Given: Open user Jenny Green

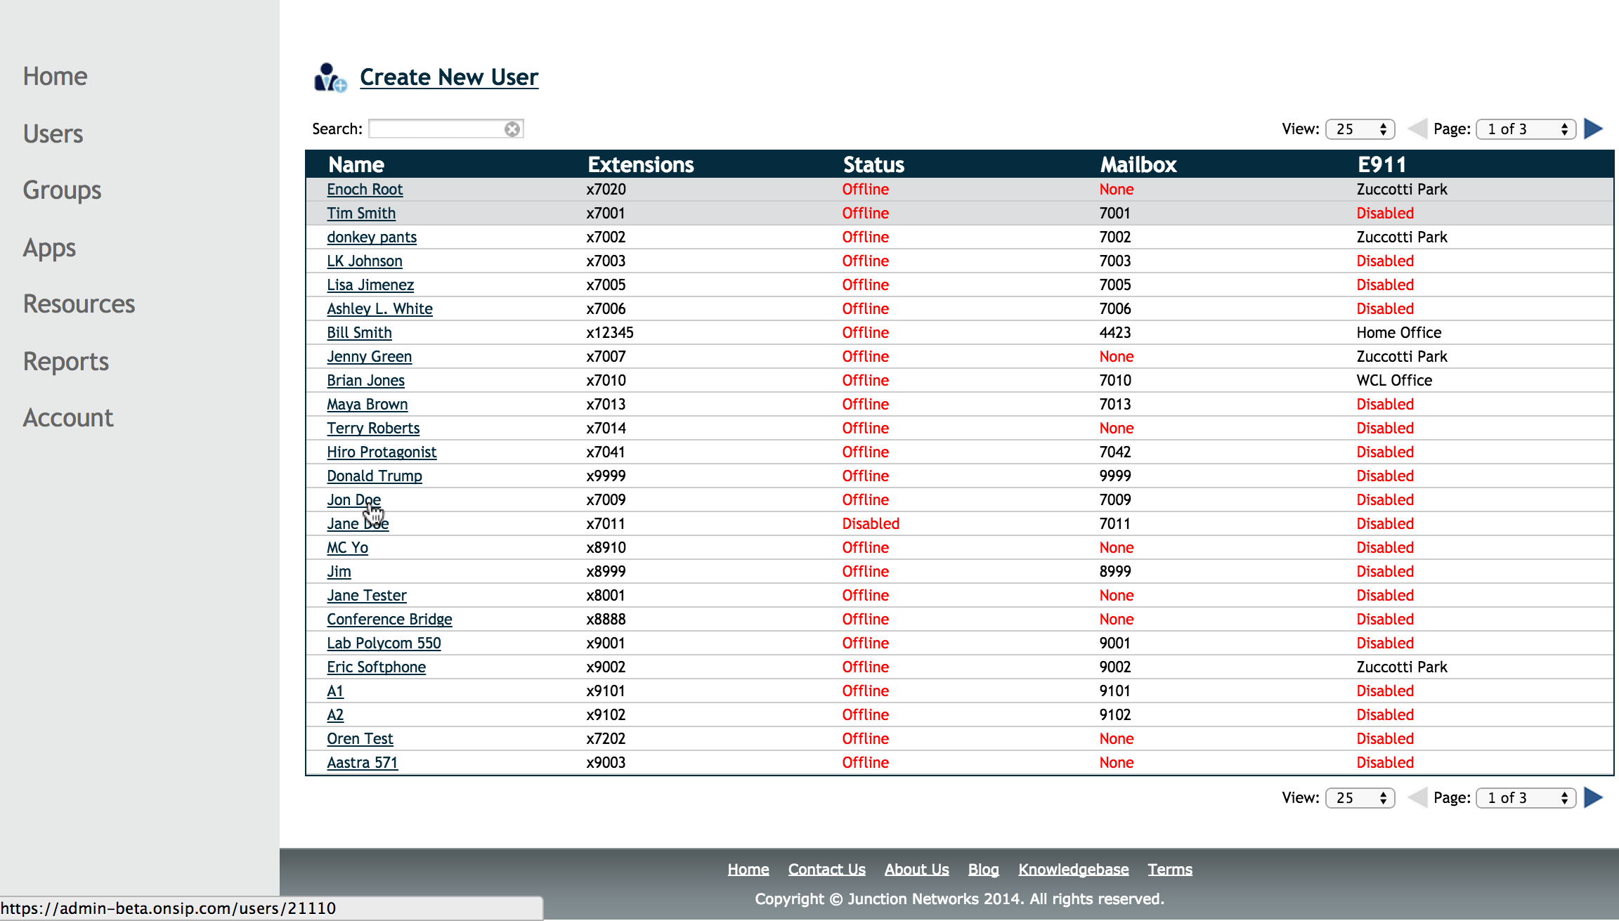Looking at the screenshot, I should (369, 357).
